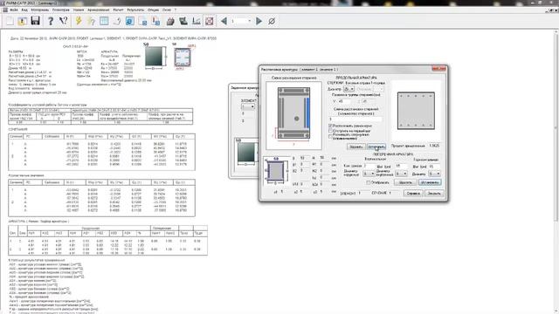Click the yellow lightning bolt calculate icon
Viewport: 559px width, 314px height.
[79, 21]
